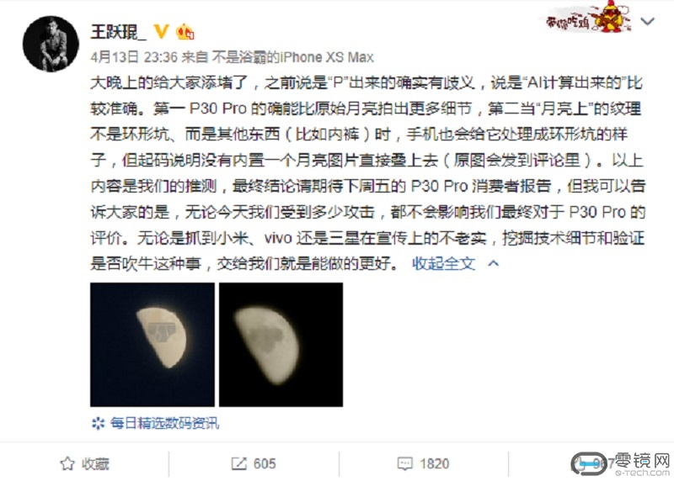Click the comment bubble icon
674x481 pixels.
[405, 464]
